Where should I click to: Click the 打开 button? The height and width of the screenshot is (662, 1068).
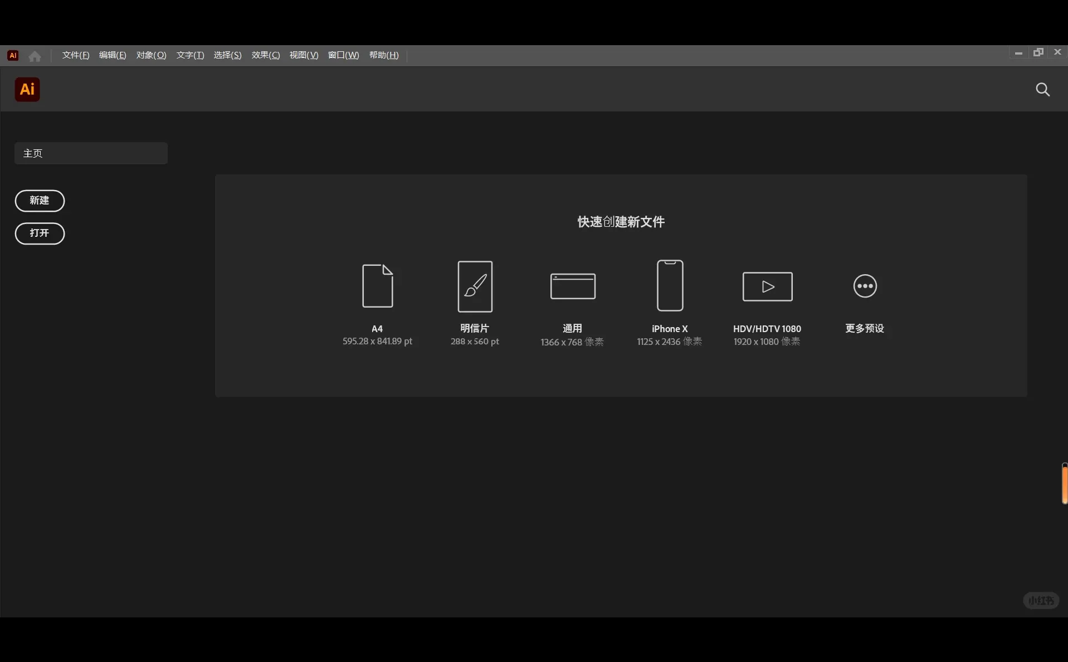pos(40,233)
